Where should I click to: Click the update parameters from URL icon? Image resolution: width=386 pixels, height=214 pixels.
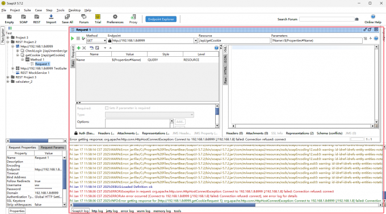91,48
